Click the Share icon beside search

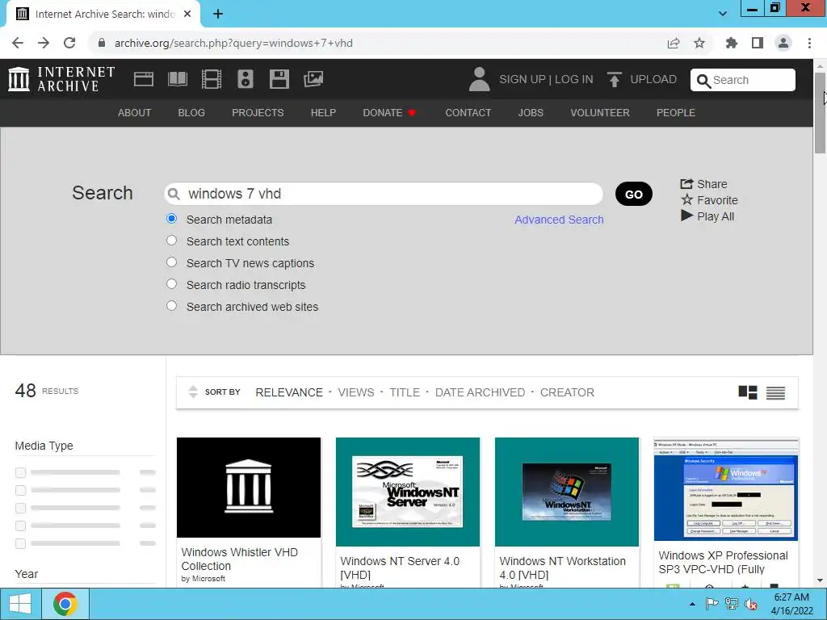[x=686, y=183]
